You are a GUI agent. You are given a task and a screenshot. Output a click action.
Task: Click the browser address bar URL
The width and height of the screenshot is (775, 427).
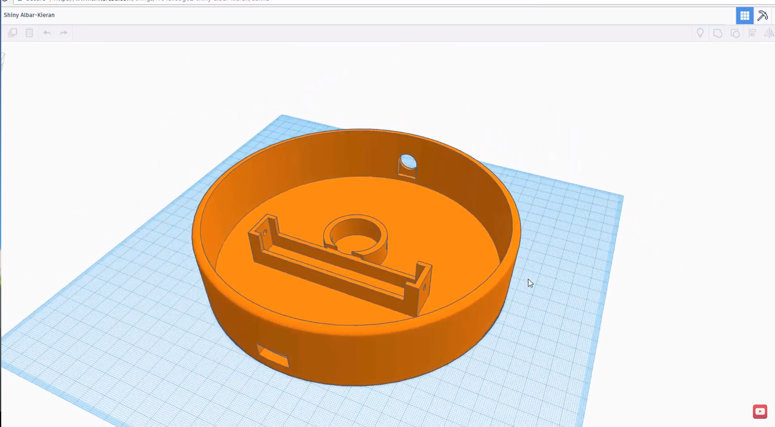click(161, 0)
